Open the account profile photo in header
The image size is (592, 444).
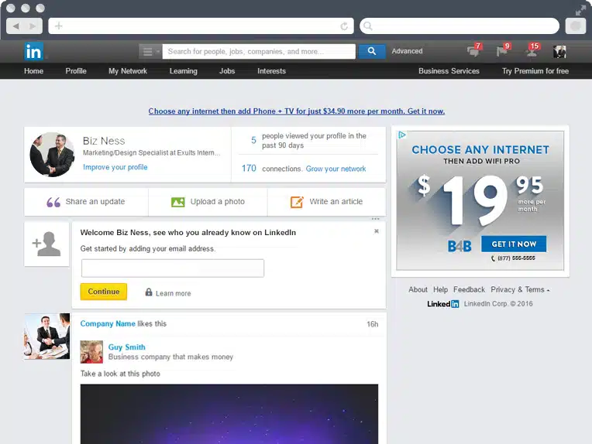pyautogui.click(x=559, y=51)
